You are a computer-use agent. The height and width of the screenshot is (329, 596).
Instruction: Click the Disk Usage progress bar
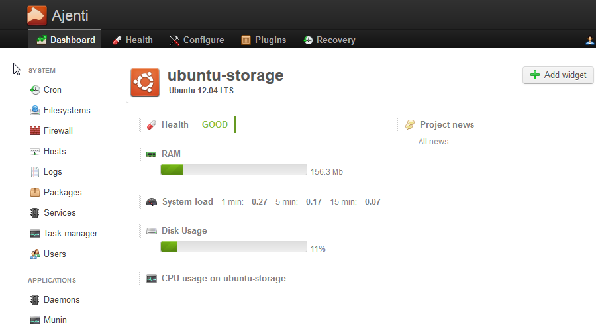pyautogui.click(x=234, y=246)
